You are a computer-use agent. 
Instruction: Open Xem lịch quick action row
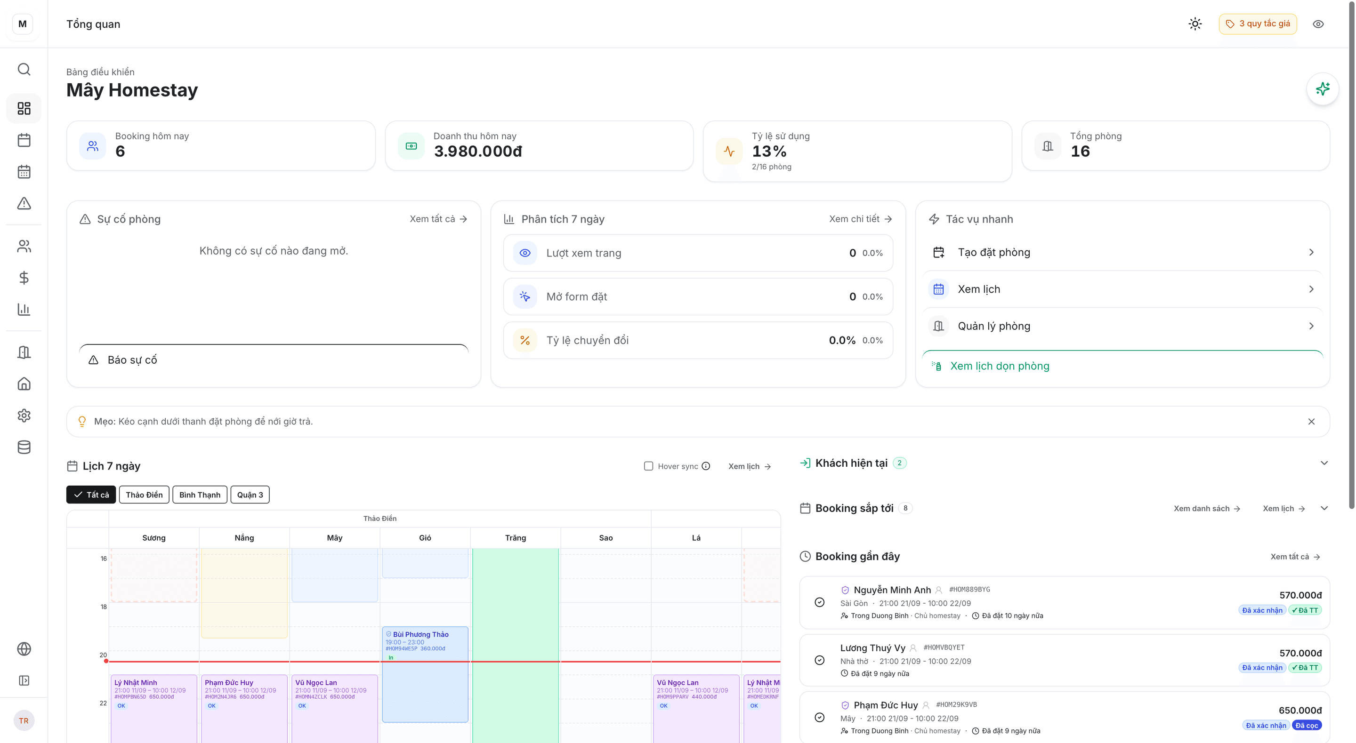(1122, 289)
